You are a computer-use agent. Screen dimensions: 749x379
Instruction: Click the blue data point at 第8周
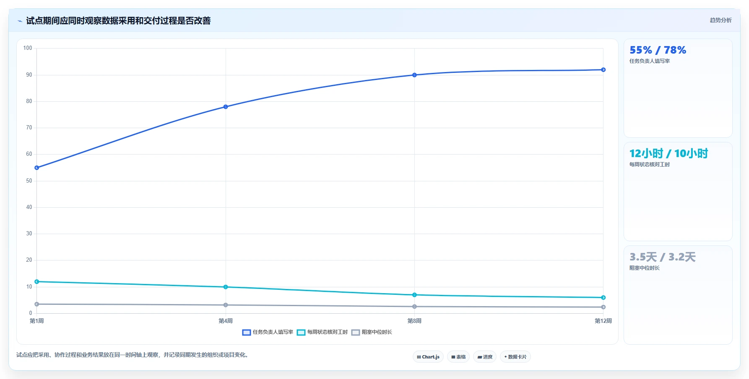click(x=414, y=75)
